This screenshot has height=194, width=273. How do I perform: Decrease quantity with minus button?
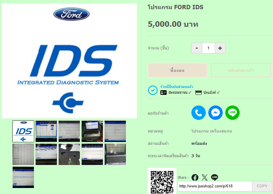pyautogui.click(x=197, y=48)
